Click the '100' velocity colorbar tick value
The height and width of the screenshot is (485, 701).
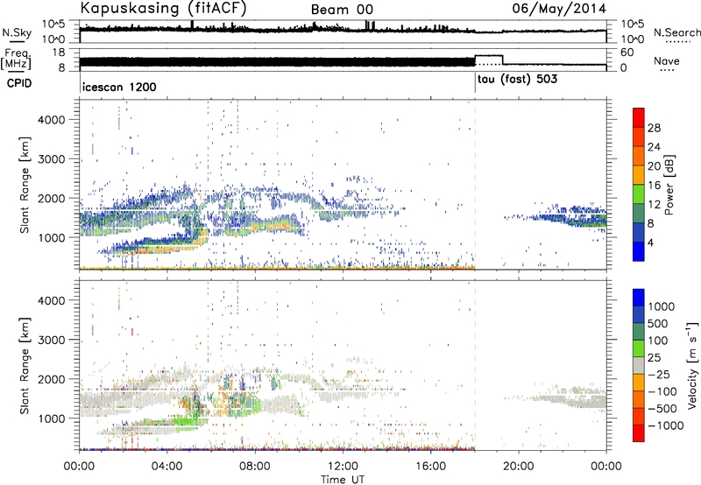[658, 341]
